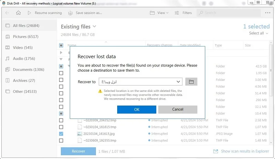
Task: Click Show scan results in Explorer icon
Action: coord(216,151)
